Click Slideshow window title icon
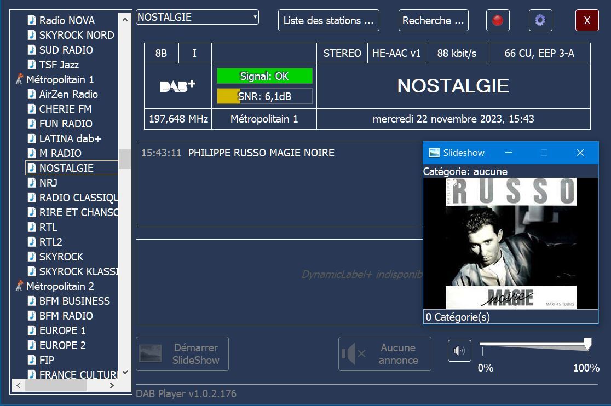The height and width of the screenshot is (406, 611). (x=434, y=153)
